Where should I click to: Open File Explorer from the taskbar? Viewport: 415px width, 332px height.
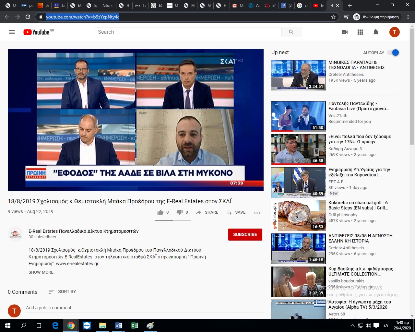coord(103,326)
